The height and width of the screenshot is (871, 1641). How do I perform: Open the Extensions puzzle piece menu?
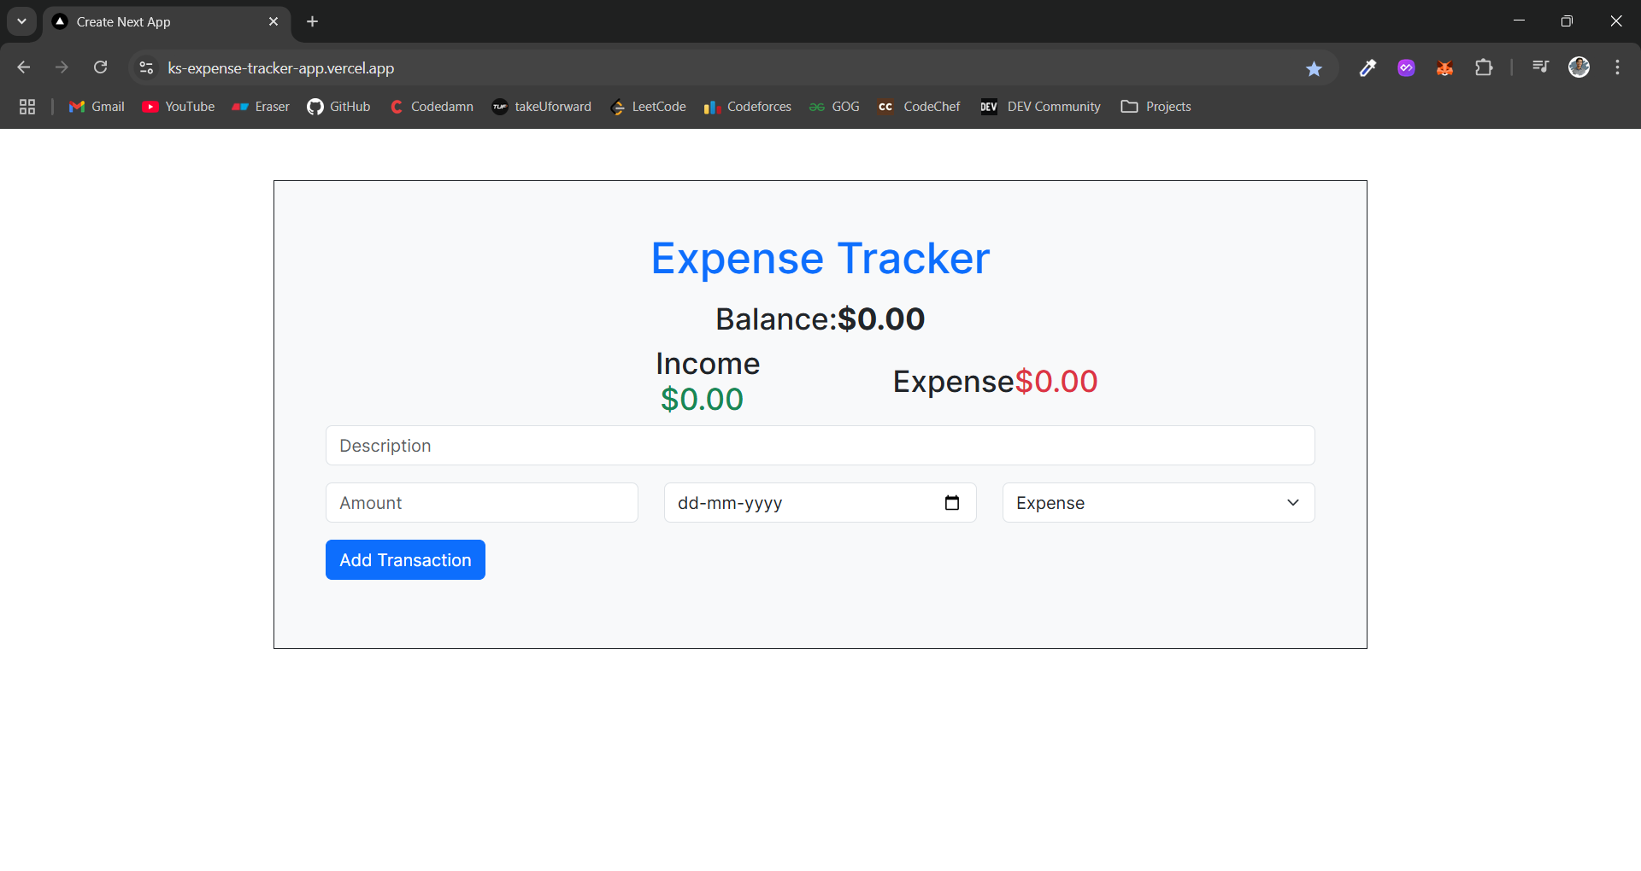1485,67
